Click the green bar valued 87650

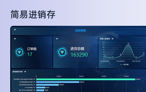tap(86, 79)
